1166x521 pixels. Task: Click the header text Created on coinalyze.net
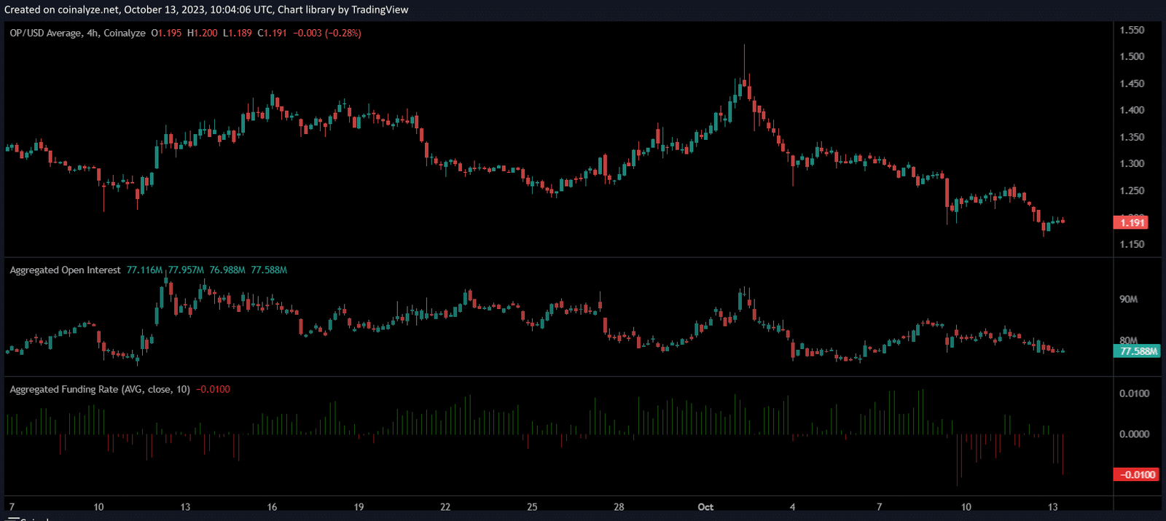click(62, 9)
